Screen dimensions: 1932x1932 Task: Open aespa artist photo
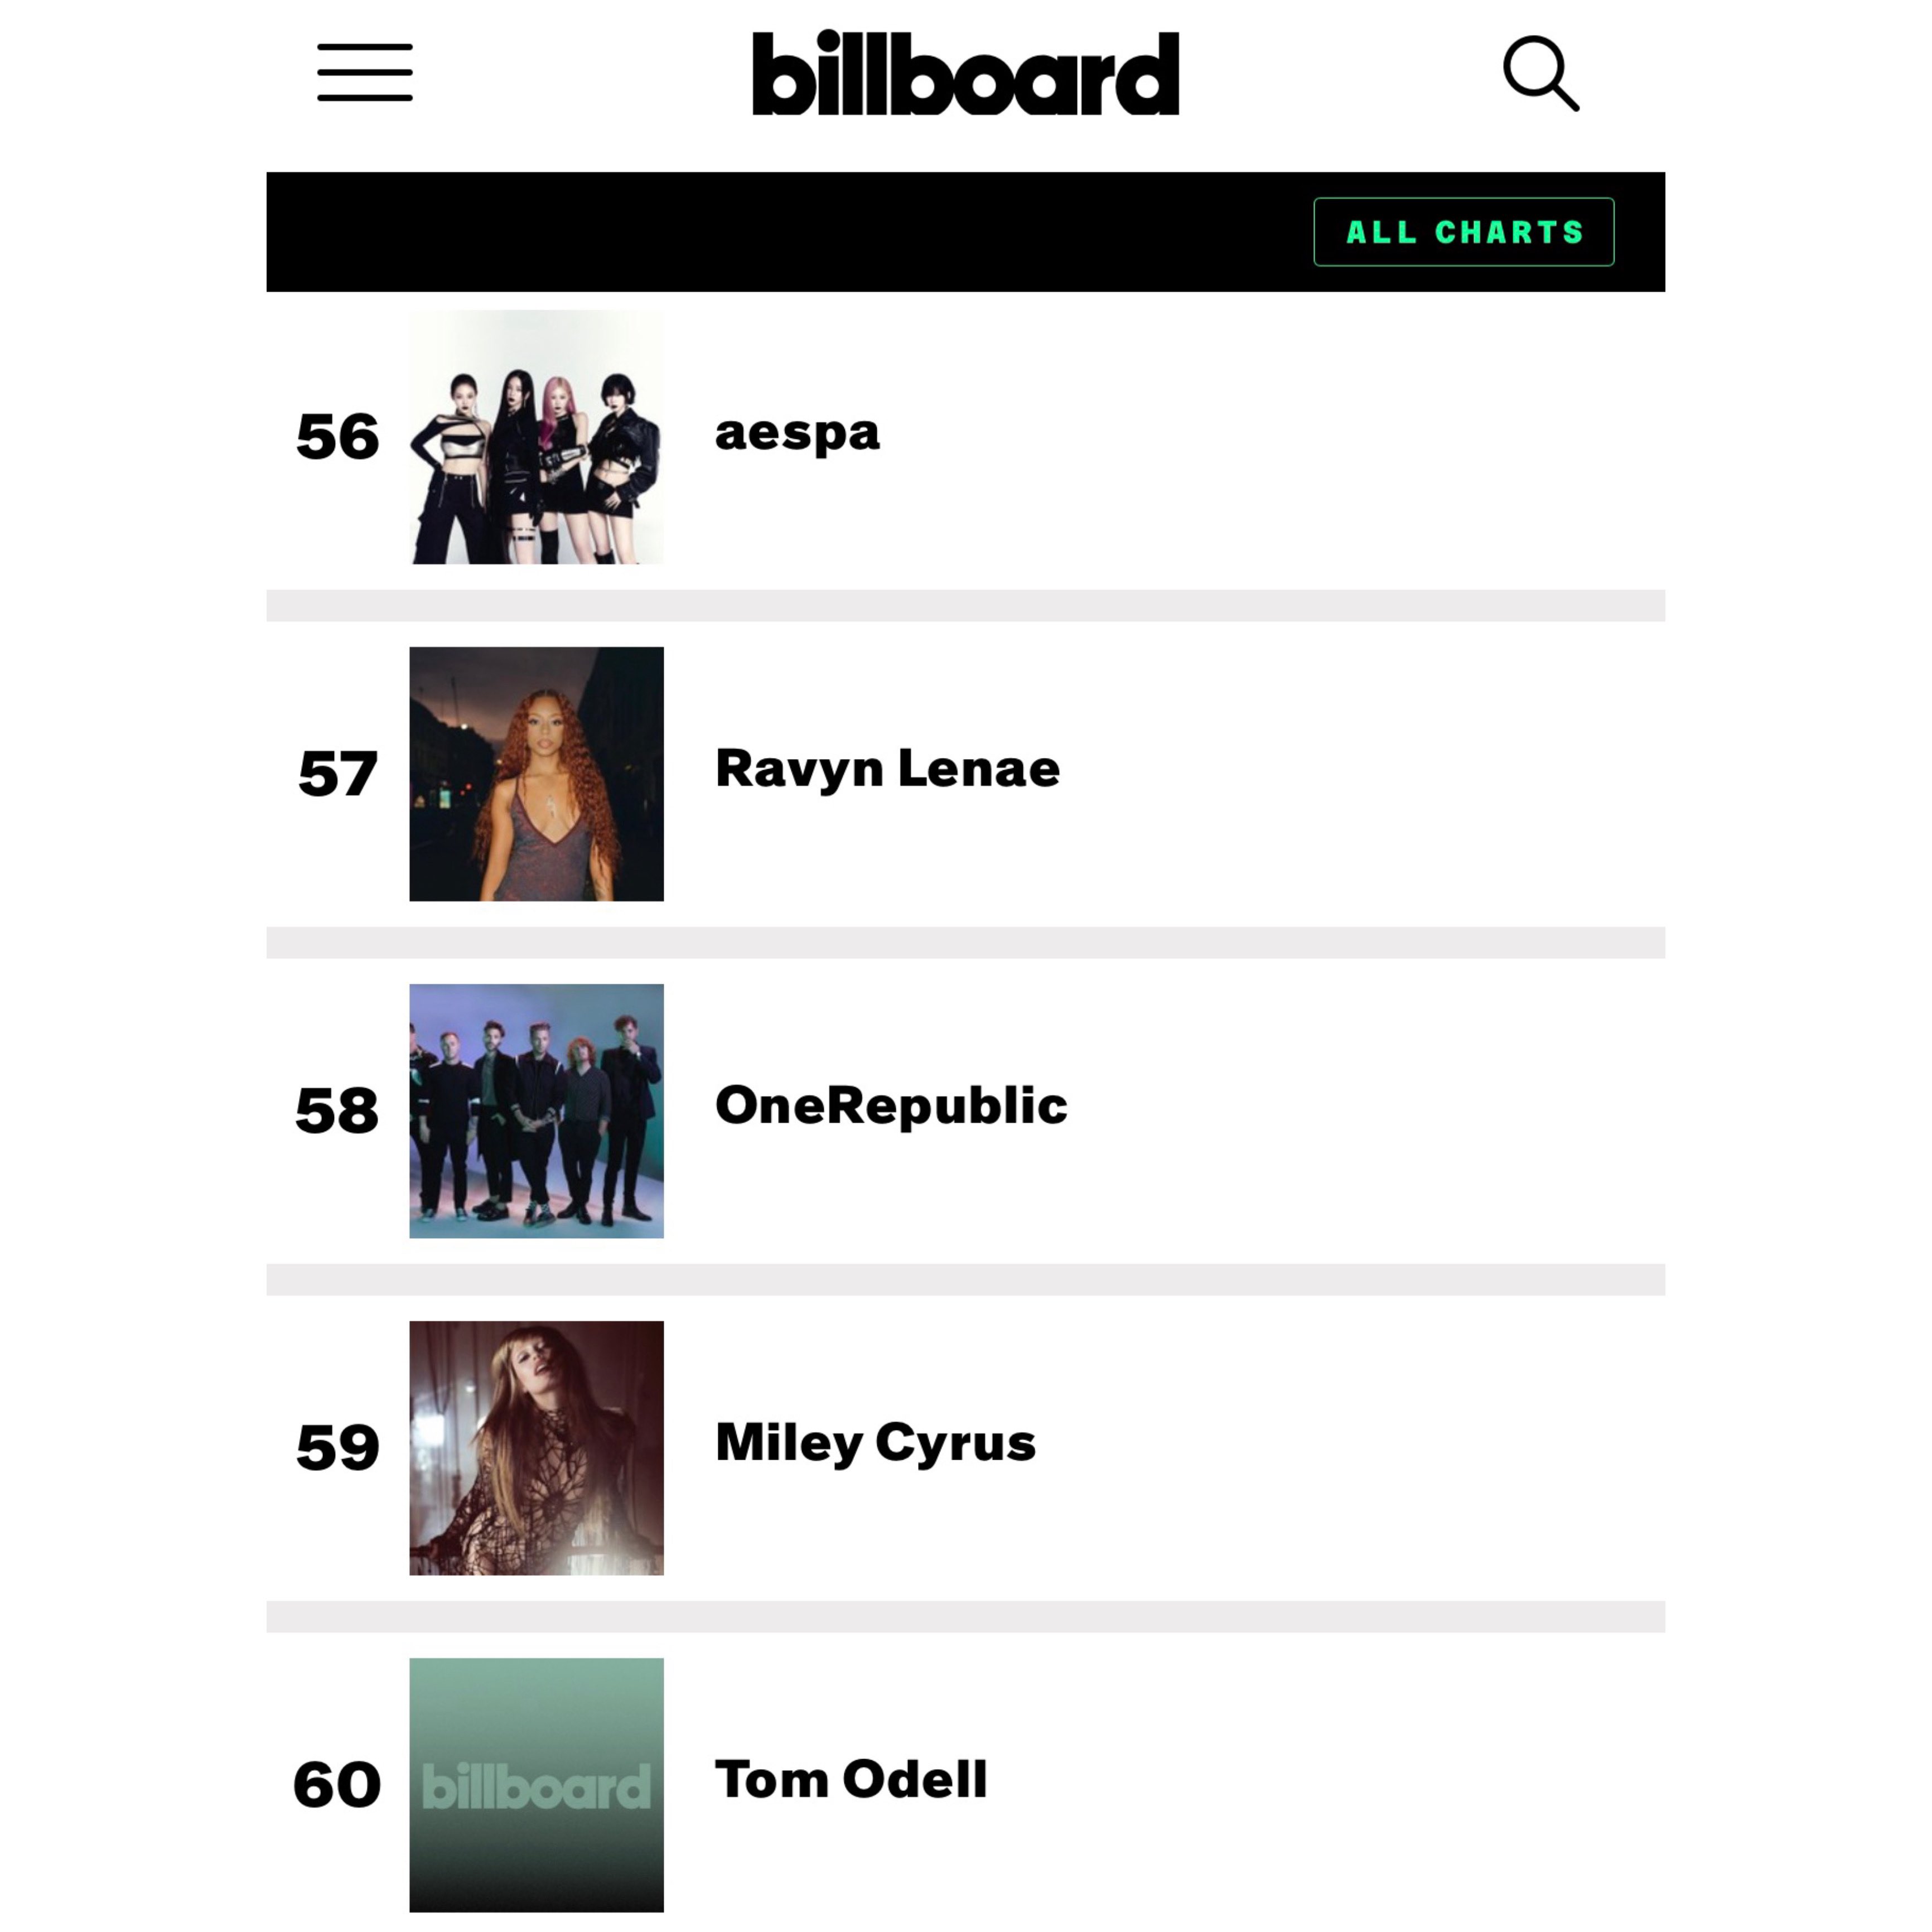pos(536,437)
